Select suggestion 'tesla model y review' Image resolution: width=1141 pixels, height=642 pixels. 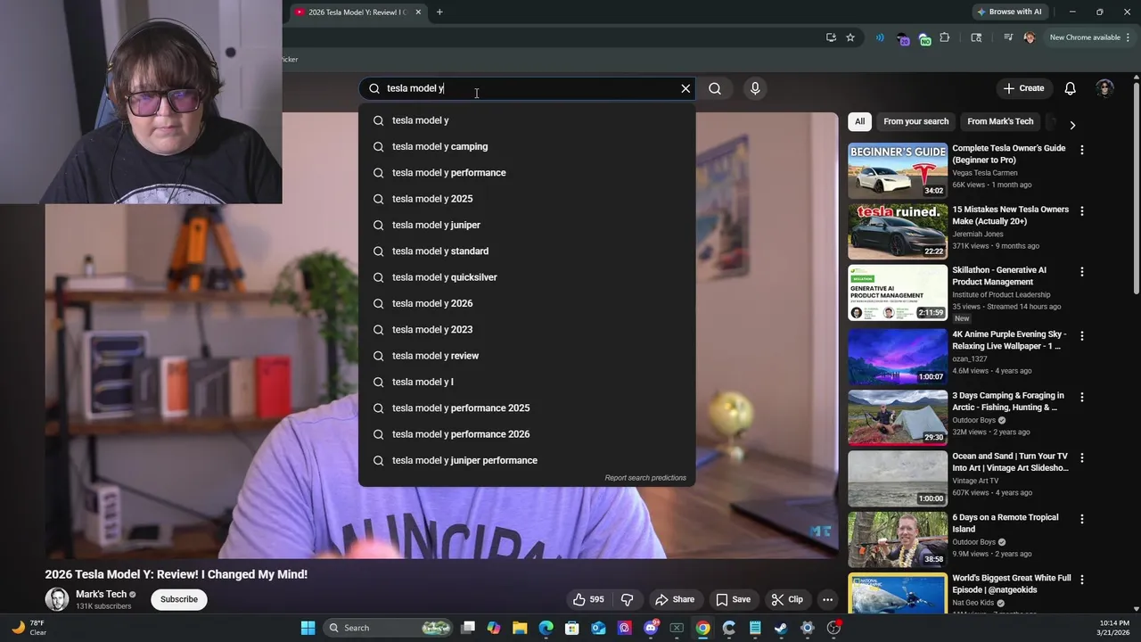527,356
